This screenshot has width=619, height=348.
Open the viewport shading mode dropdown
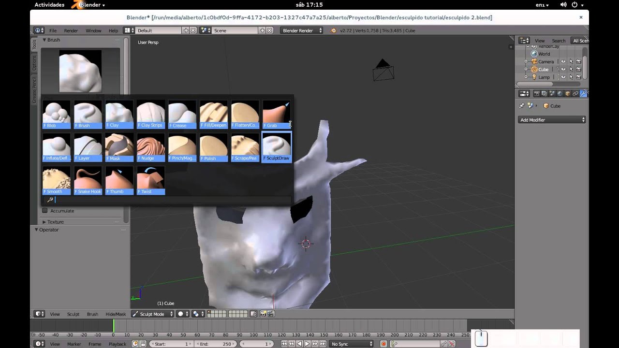183,314
